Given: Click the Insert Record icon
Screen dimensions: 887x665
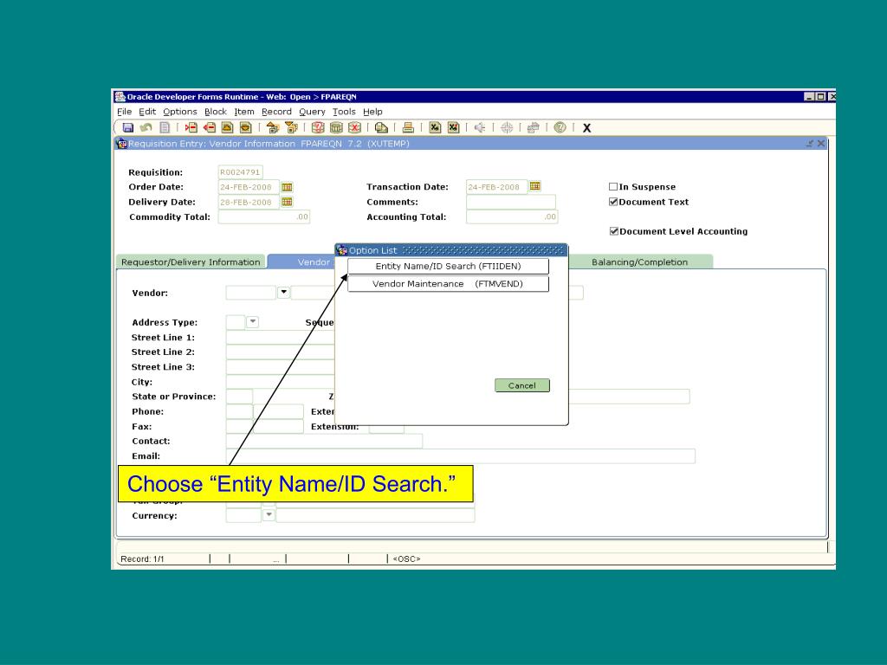Looking at the screenshot, I should tap(191, 128).
